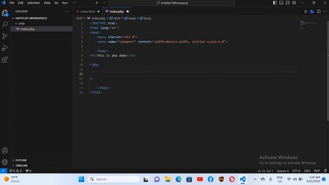Open the File menu
Viewport: 329px width, 185px height.
(12, 3)
